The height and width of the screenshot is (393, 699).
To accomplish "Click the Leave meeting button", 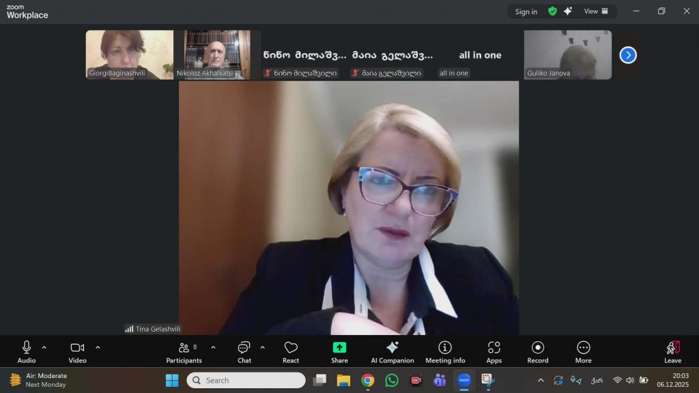I will tap(672, 351).
